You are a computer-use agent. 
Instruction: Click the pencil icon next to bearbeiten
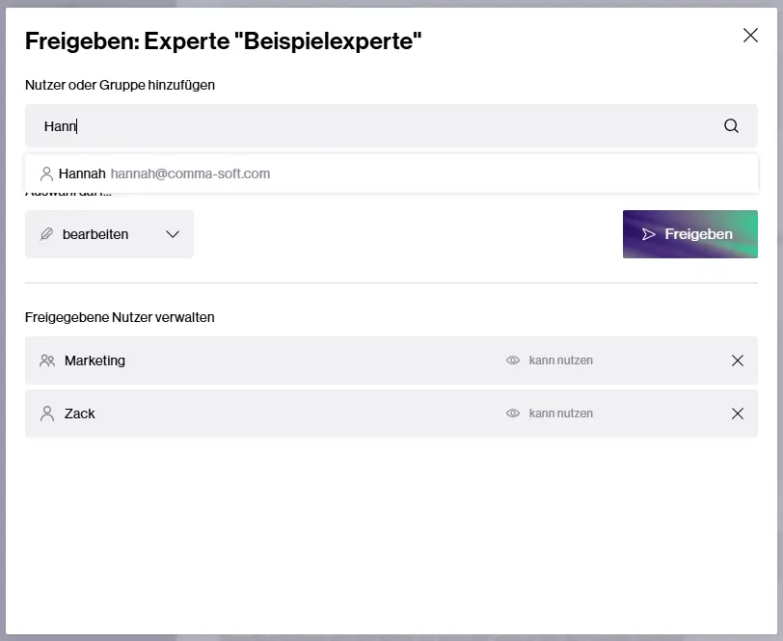46,234
